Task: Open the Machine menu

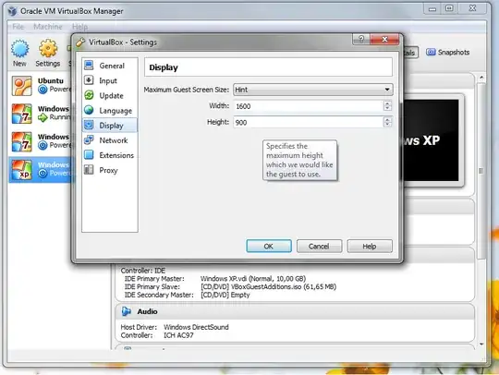Action: (48, 27)
